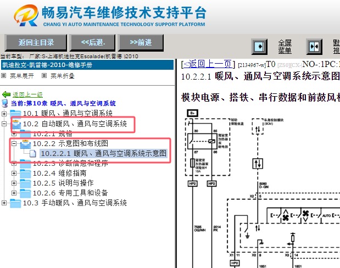Select 10.2 自动暖风、通风与空调系统
Viewport: 340px width, 268px height.
tap(75, 124)
